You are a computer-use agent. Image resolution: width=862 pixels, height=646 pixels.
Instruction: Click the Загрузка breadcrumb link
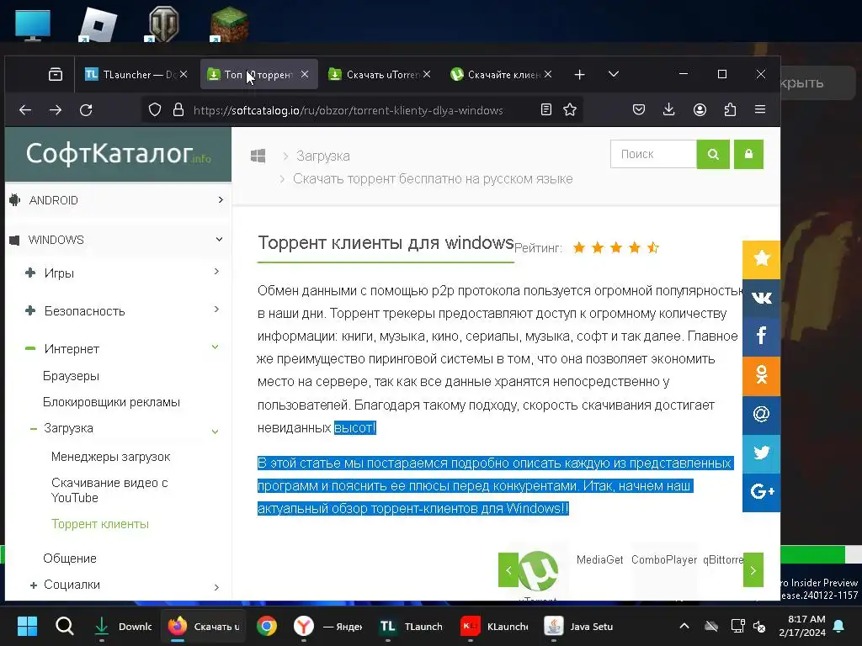322,156
